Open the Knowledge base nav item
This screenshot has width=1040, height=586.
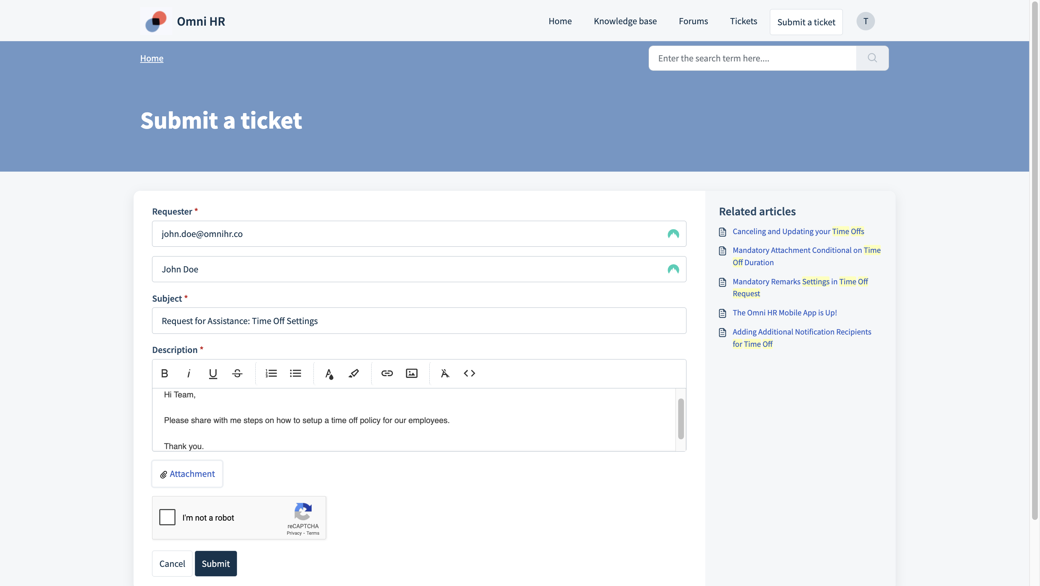[625, 21]
